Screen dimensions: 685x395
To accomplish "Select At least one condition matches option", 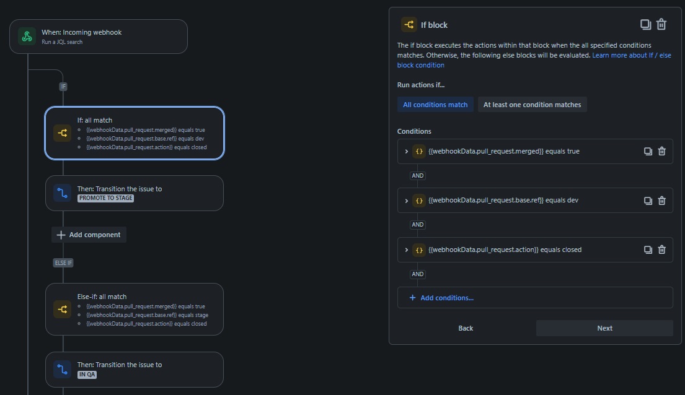I will tap(532, 105).
